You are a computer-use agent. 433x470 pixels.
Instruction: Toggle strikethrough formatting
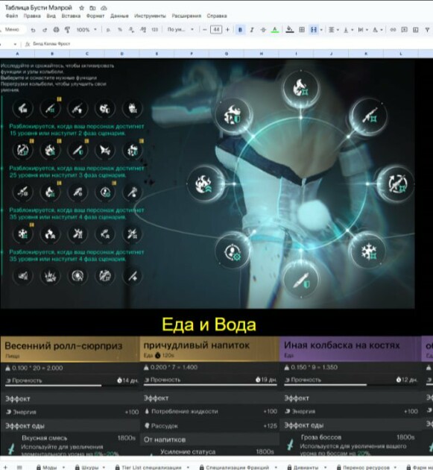click(263, 30)
